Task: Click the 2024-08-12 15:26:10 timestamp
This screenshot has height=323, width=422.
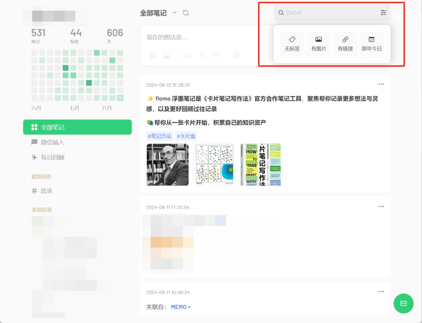Action: (168, 85)
